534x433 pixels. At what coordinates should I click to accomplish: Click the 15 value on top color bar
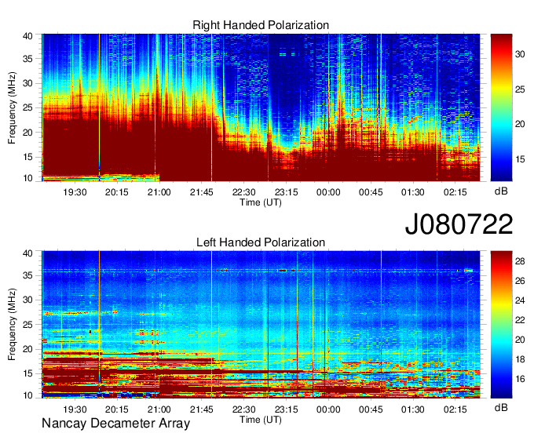pyautogui.click(x=520, y=159)
